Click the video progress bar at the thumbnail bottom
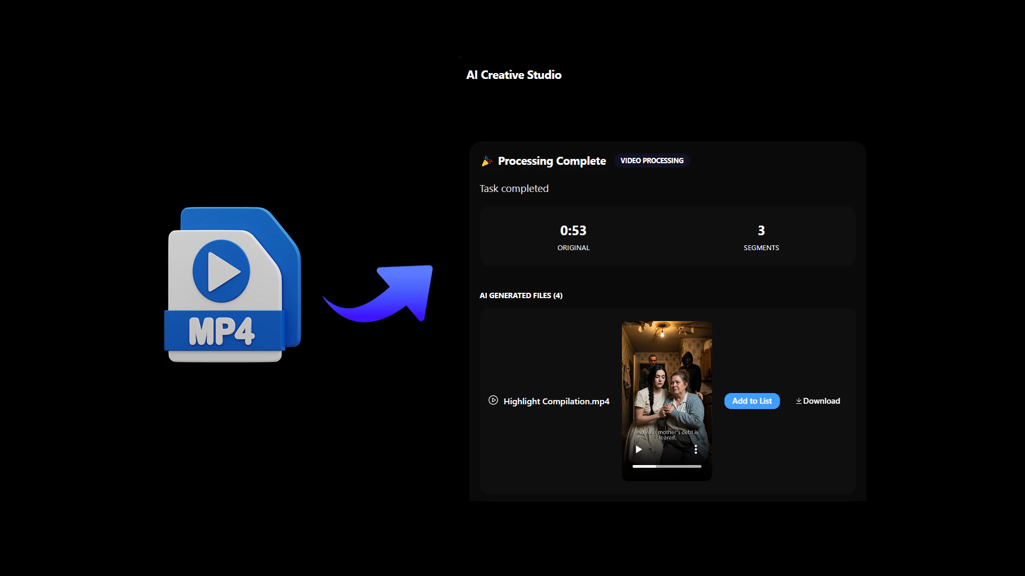 666,466
